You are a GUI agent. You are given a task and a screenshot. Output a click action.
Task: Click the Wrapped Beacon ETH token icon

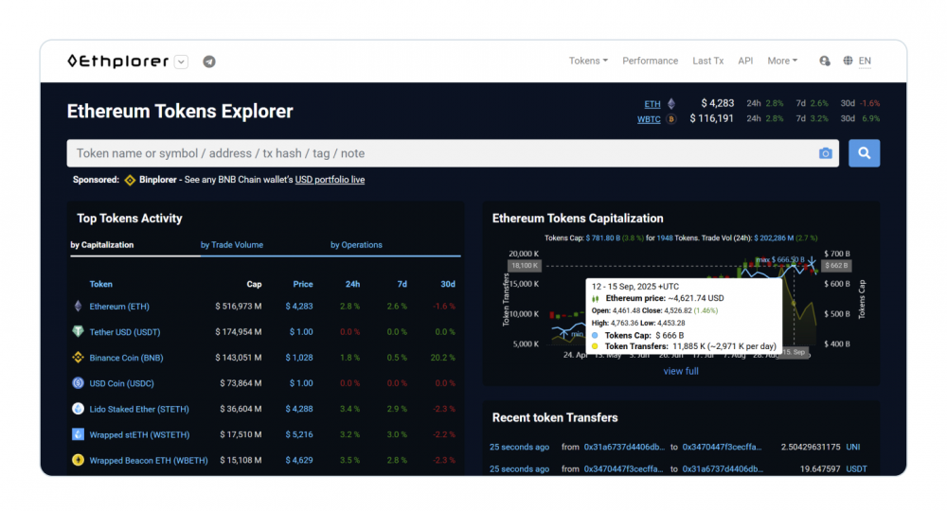tap(78, 460)
